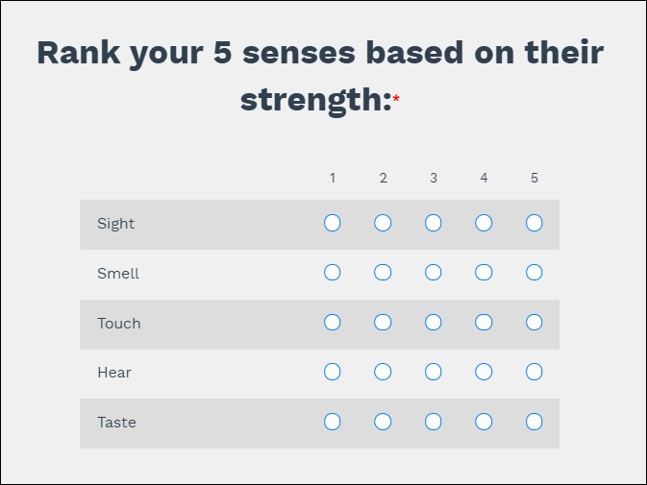Choose rank 3 for Taste
The height and width of the screenshot is (485, 647).
coord(434,422)
